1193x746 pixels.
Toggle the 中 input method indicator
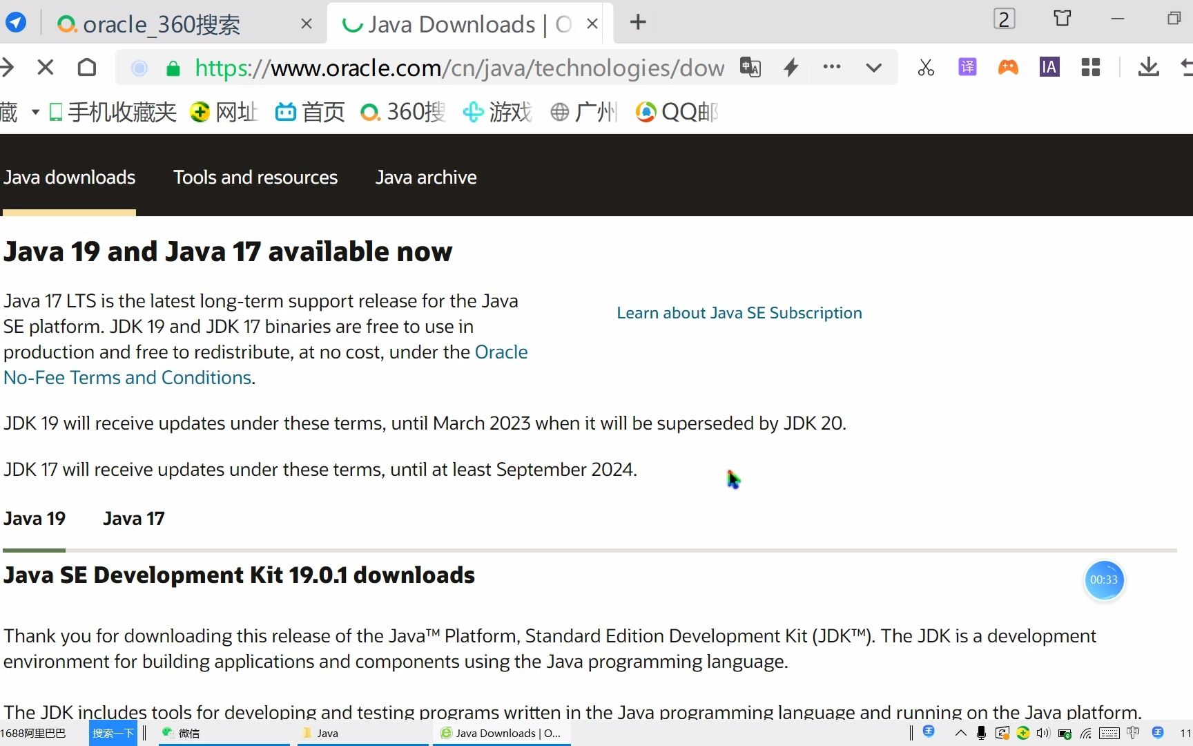1133,732
